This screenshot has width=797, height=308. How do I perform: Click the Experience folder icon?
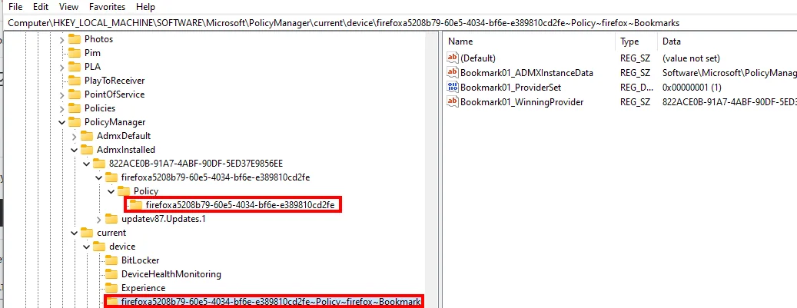111,288
